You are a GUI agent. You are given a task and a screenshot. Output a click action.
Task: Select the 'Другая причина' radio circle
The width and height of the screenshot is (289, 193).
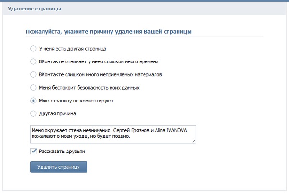click(33, 114)
